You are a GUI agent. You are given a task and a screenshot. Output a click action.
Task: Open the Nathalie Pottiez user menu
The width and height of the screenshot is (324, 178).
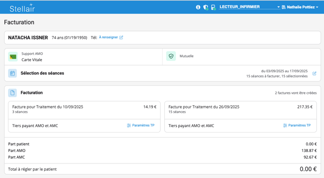(302, 7)
